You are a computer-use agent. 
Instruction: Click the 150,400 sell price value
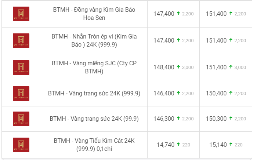click(216, 93)
